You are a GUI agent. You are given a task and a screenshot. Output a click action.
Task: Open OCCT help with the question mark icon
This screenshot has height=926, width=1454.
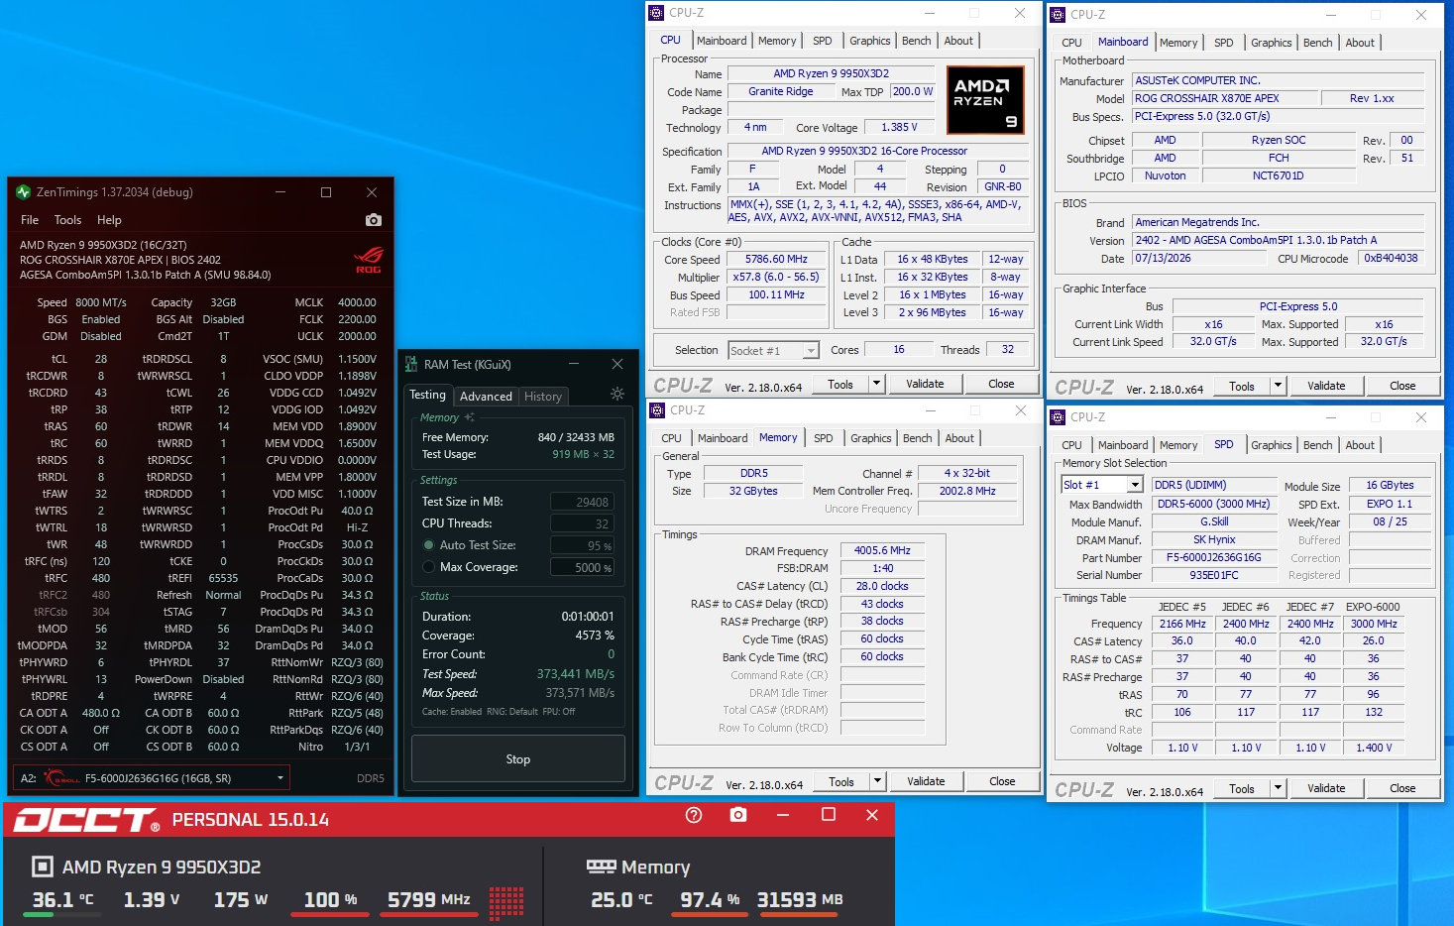(x=694, y=815)
